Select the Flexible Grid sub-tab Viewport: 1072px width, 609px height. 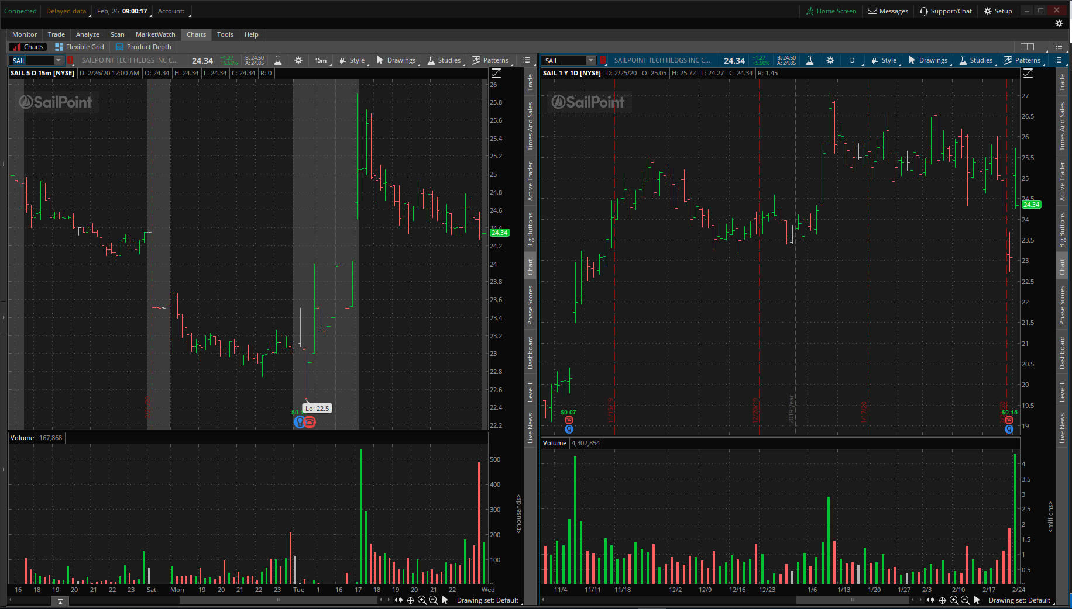coord(80,47)
